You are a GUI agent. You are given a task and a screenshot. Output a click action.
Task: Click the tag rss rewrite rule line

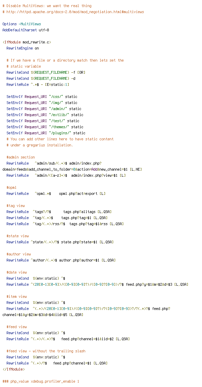click(65, 224)
